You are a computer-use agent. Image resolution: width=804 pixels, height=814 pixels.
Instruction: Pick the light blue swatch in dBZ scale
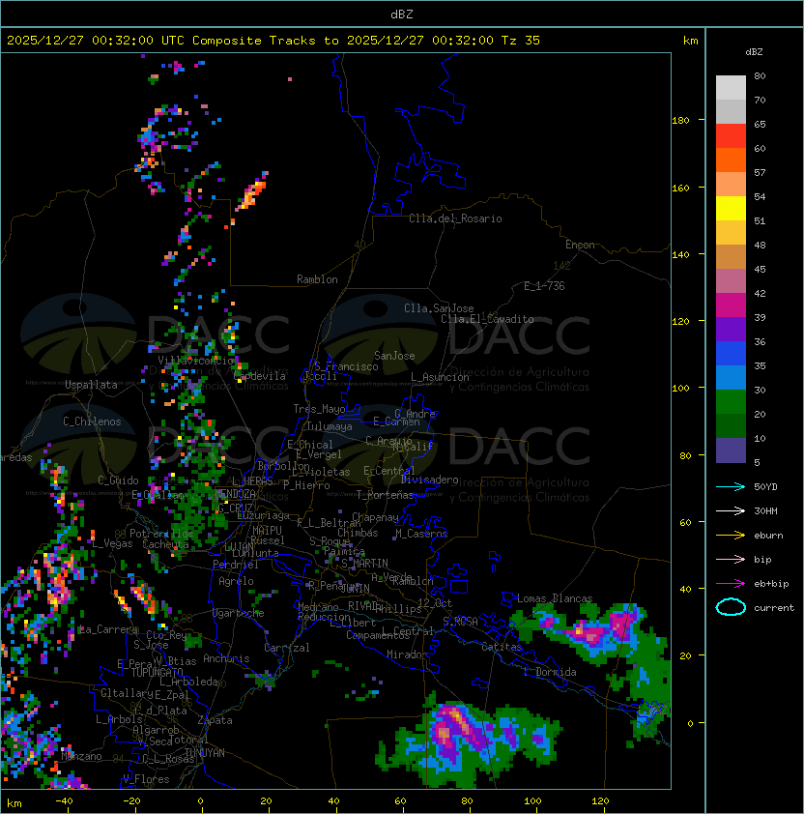pos(731,377)
